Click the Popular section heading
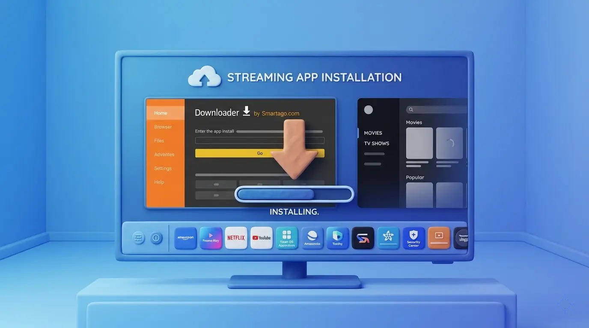Image resolution: width=589 pixels, height=328 pixels. [x=415, y=177]
